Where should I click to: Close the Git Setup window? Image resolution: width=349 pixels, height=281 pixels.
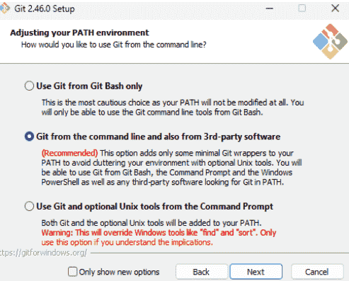tap(335, 8)
